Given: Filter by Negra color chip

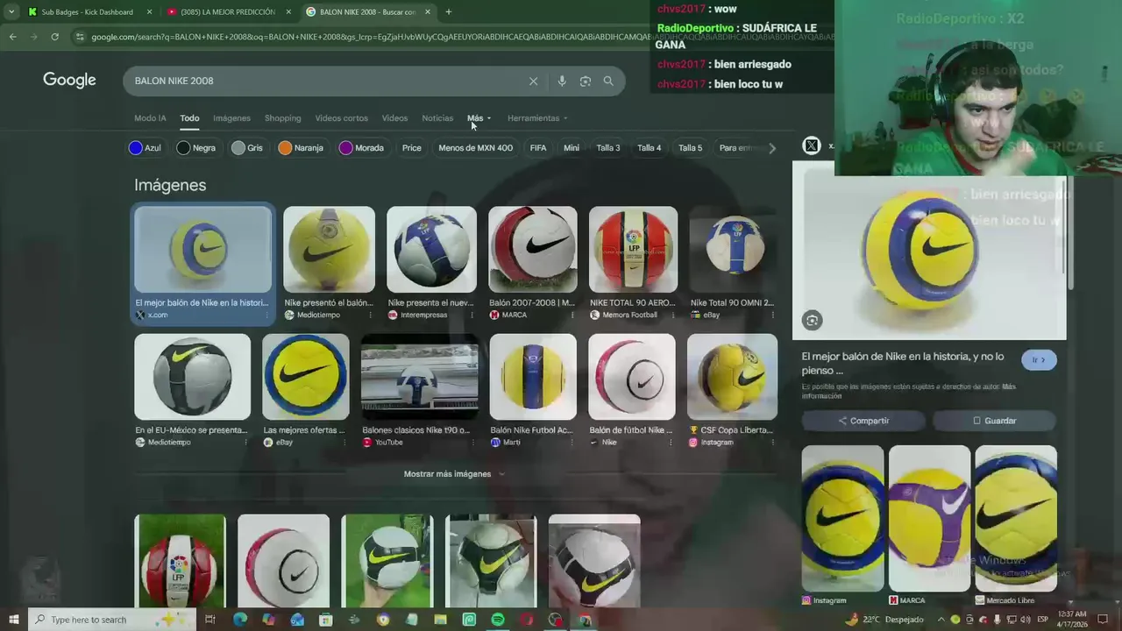Looking at the screenshot, I should click(x=196, y=148).
